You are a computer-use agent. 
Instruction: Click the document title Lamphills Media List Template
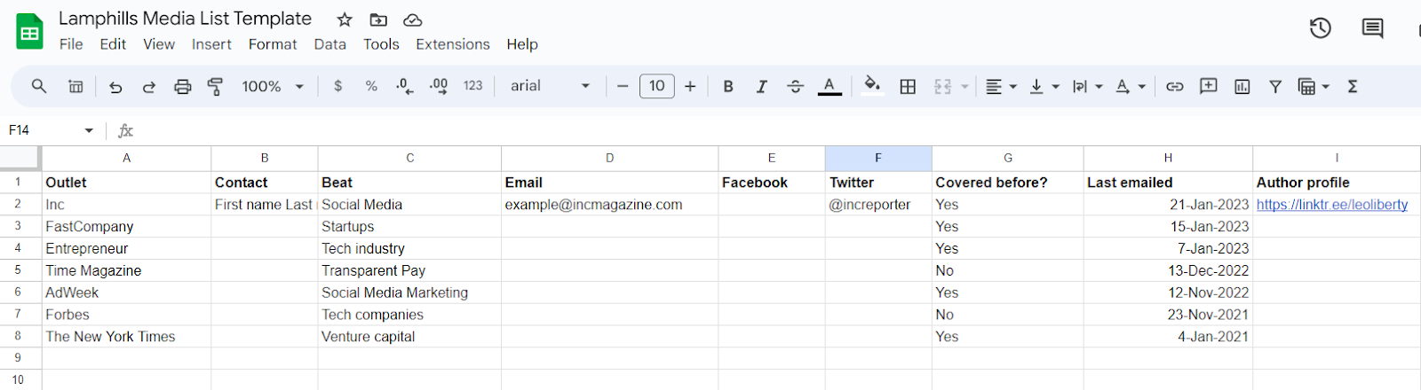[185, 19]
